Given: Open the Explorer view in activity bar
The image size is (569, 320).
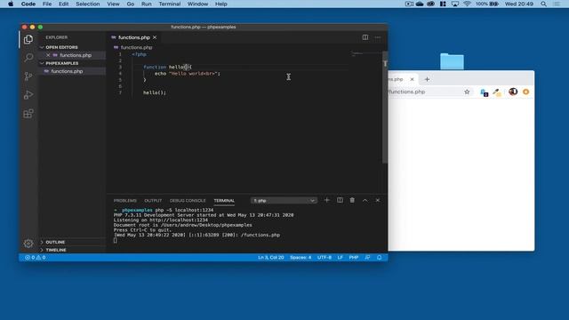Looking at the screenshot, I should (28, 39).
